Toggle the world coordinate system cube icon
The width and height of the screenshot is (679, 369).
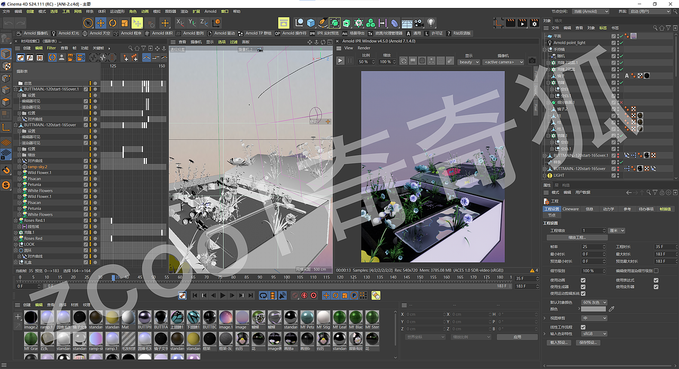[x=216, y=23]
